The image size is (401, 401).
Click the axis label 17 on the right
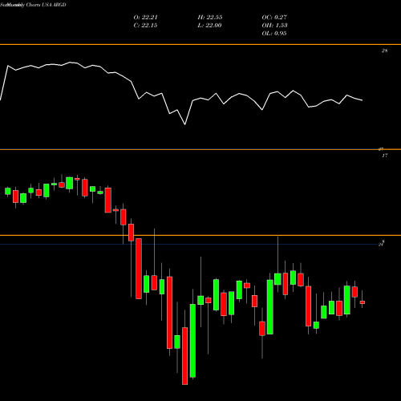coord(384,156)
